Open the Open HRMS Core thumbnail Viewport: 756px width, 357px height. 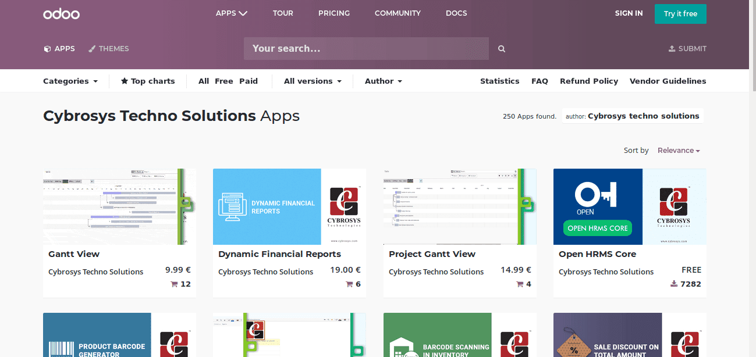click(x=630, y=206)
